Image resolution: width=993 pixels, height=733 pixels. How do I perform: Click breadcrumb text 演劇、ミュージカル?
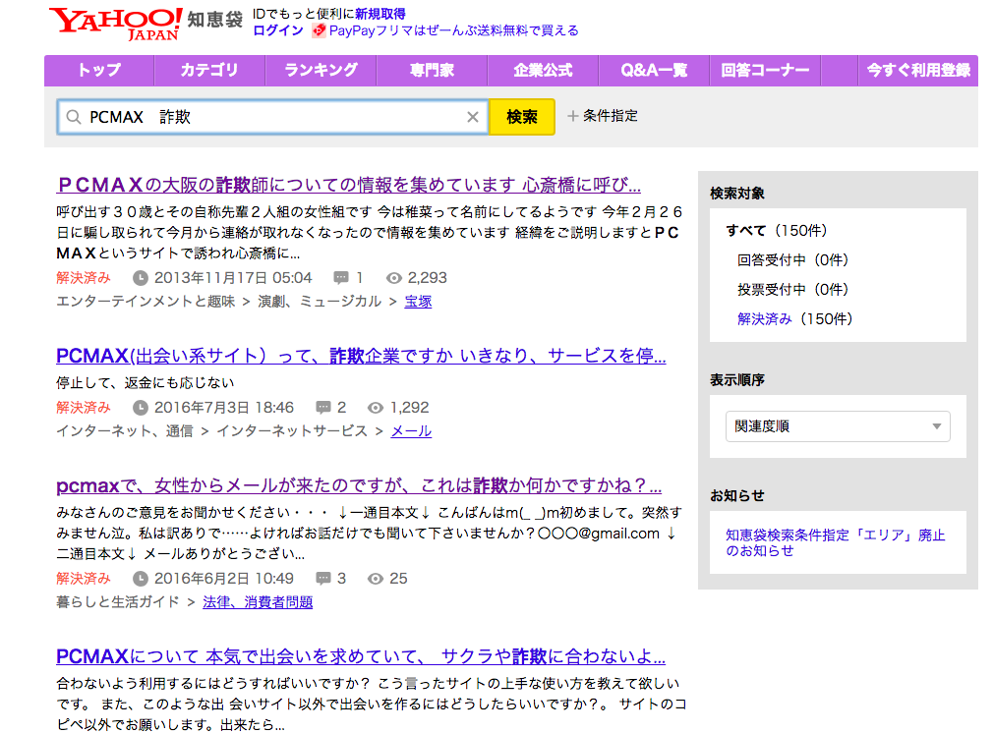(x=320, y=302)
